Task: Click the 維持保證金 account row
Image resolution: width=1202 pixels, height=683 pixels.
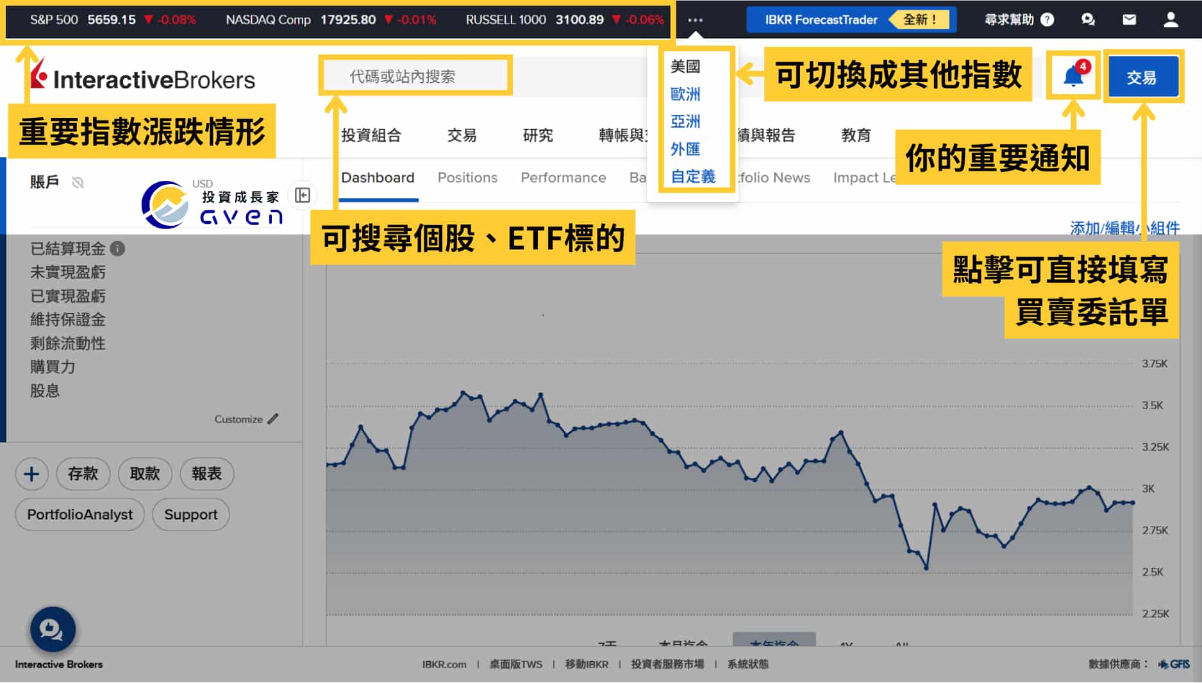Action: pyautogui.click(x=68, y=319)
